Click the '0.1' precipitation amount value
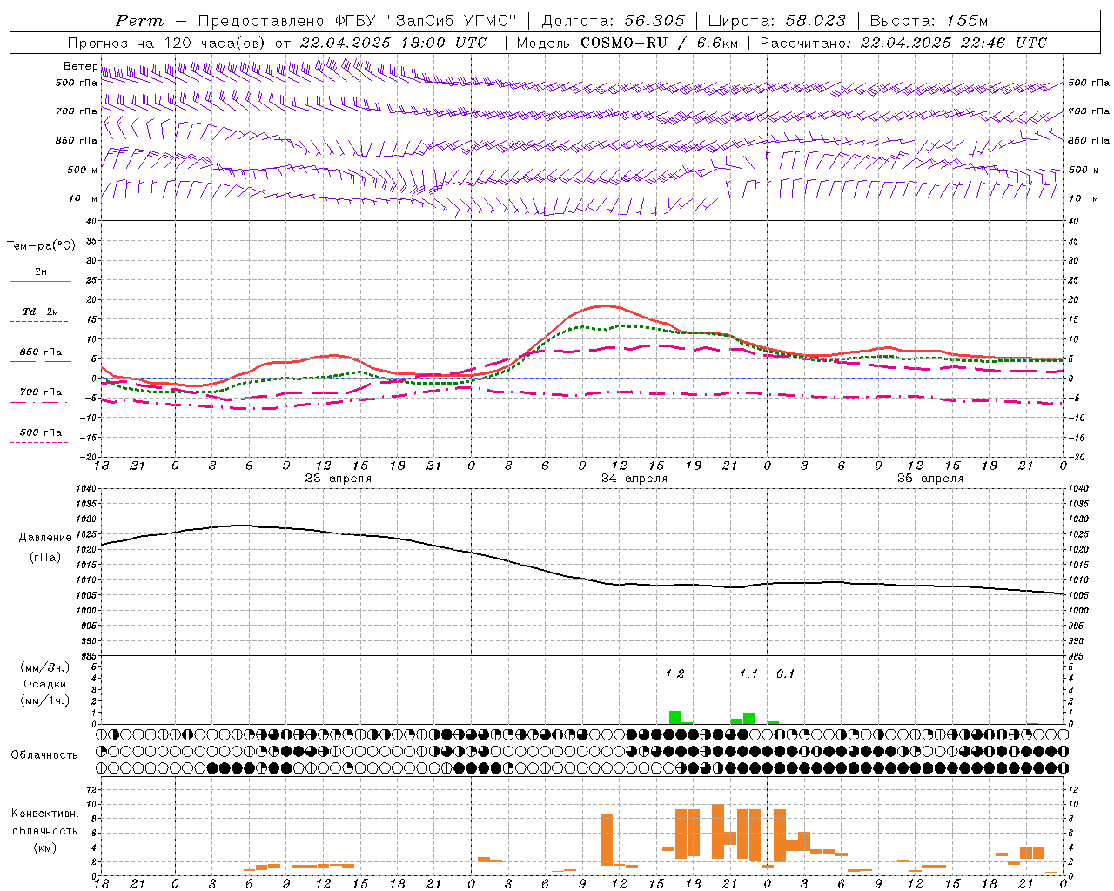 785,673
